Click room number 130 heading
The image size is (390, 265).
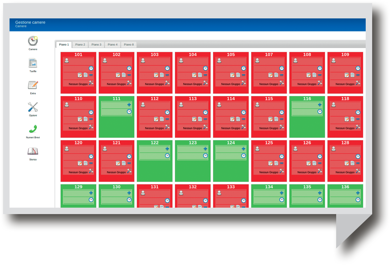pos(117,187)
